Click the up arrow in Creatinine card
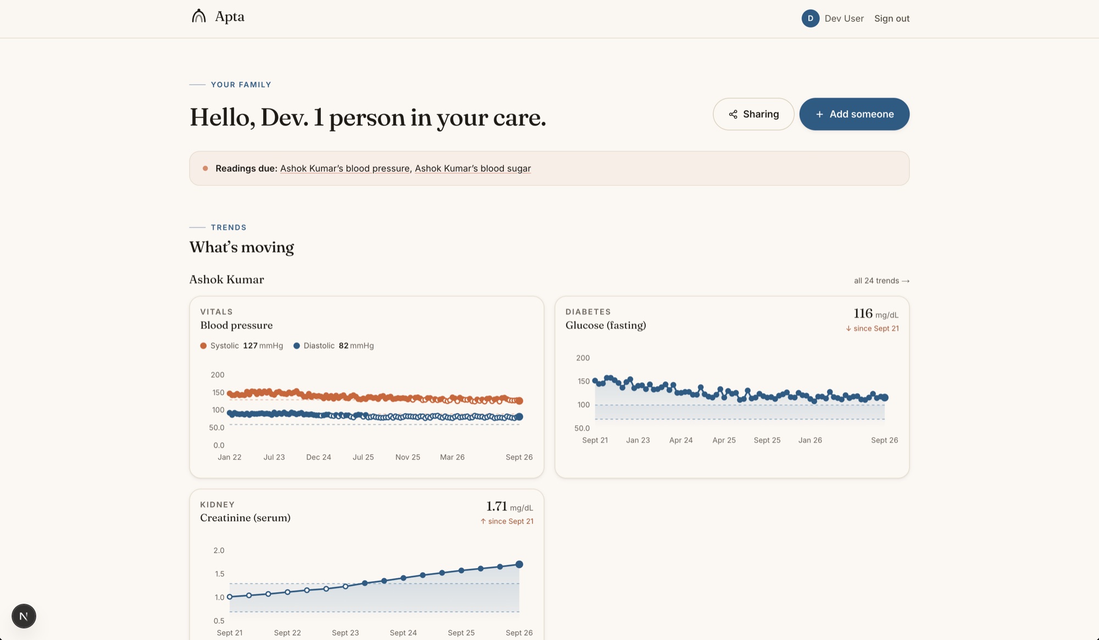 [x=483, y=521]
